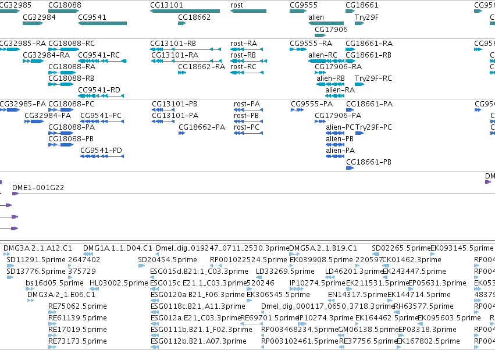
Task: Select transcript CG13101-RA
Action: pyautogui.click(x=175, y=55)
